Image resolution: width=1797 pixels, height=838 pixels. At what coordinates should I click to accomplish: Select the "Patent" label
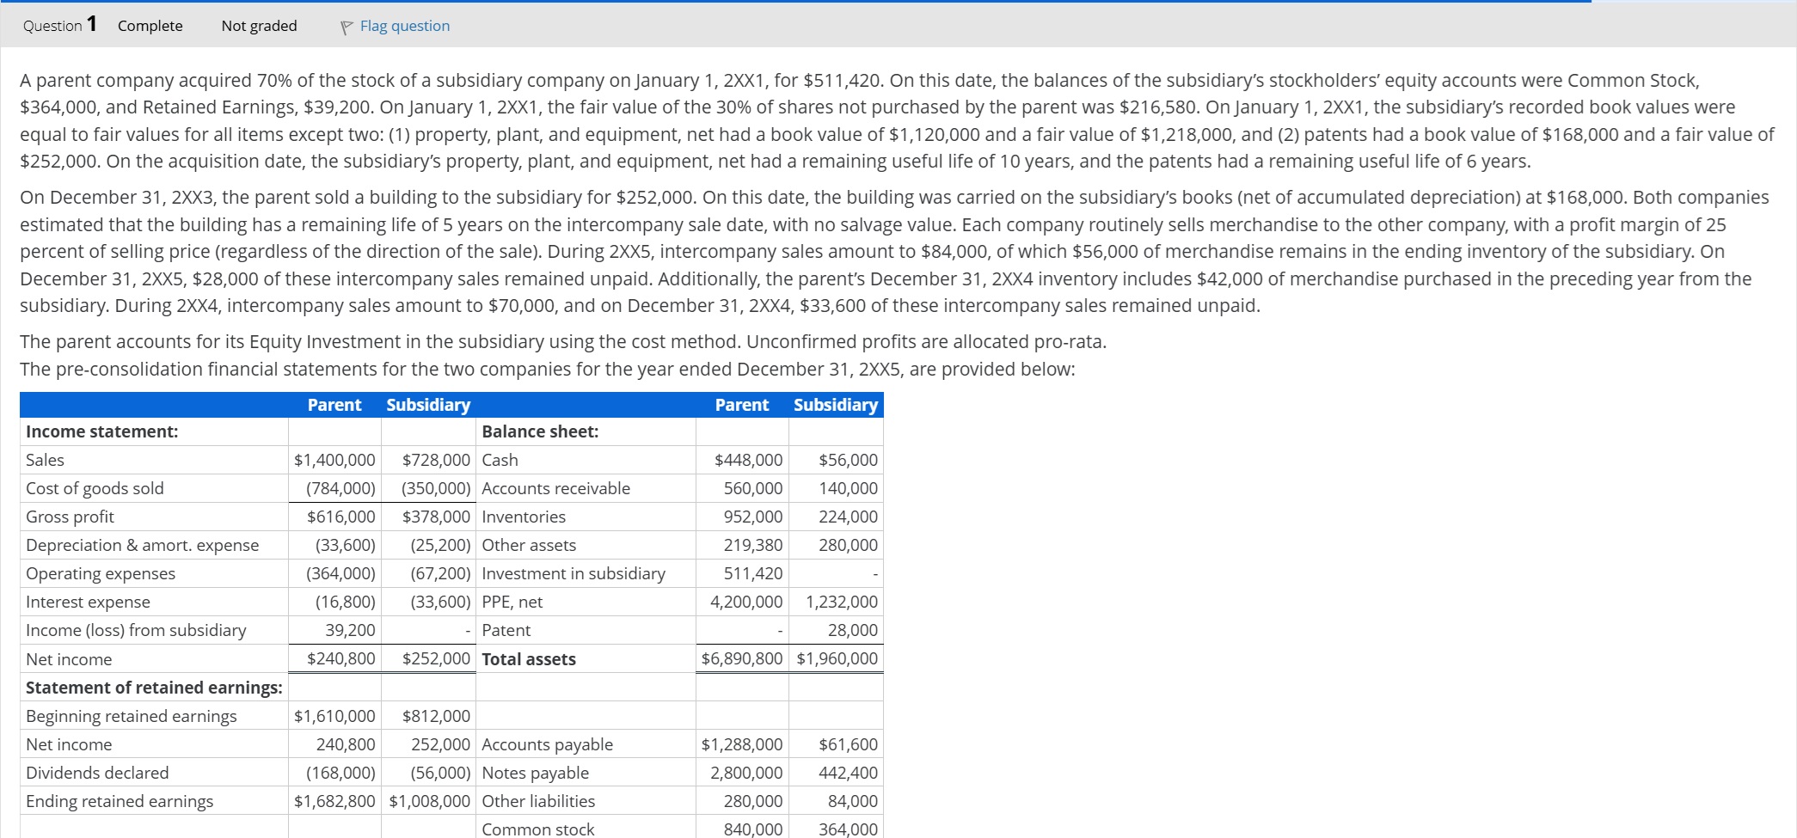[x=506, y=630]
